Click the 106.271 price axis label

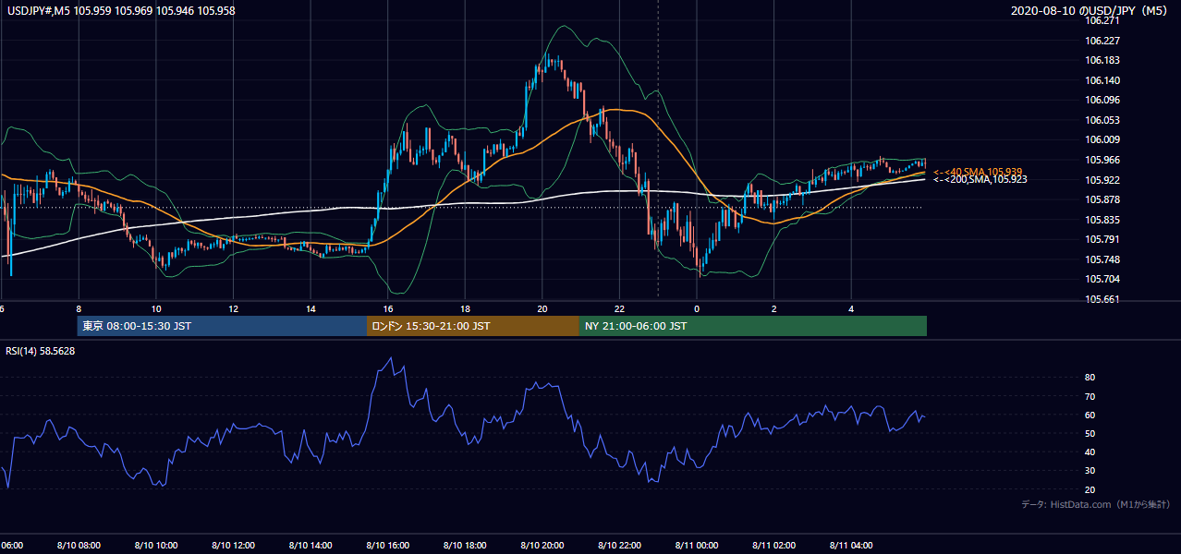1102,20
